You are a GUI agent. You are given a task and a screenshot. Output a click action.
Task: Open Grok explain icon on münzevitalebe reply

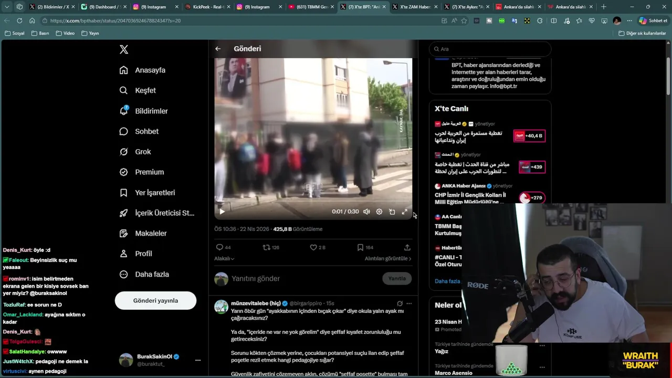tap(400, 303)
